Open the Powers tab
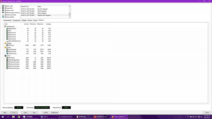The height and width of the screenshot is (119, 212). pos(30,20)
